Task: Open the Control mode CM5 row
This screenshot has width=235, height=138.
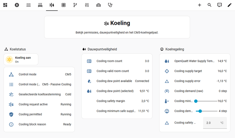Action: (39, 75)
